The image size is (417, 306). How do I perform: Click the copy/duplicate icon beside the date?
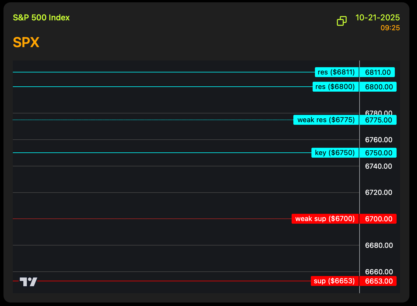pyautogui.click(x=341, y=21)
